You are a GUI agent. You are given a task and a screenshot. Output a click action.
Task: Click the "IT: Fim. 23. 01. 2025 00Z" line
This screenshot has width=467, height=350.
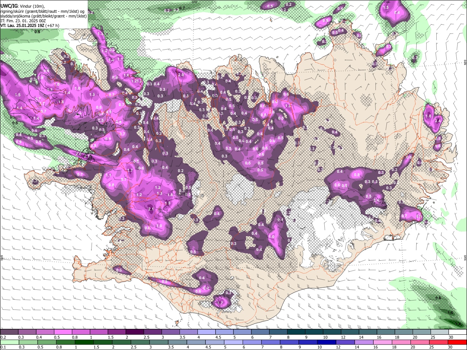[23, 21]
